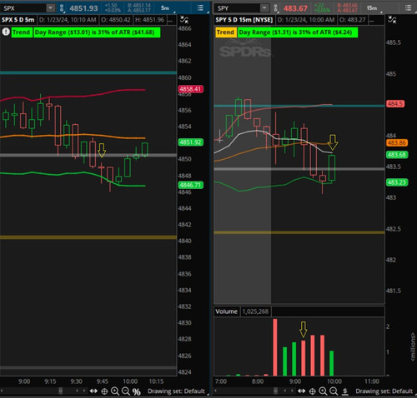This screenshot has width=417, height=398.
Task: Click the SPX chart horizontal scrollbar thumb
Action: [60, 391]
